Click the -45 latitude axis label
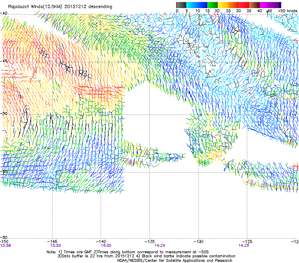The image size is (299, 263). tap(4, 61)
